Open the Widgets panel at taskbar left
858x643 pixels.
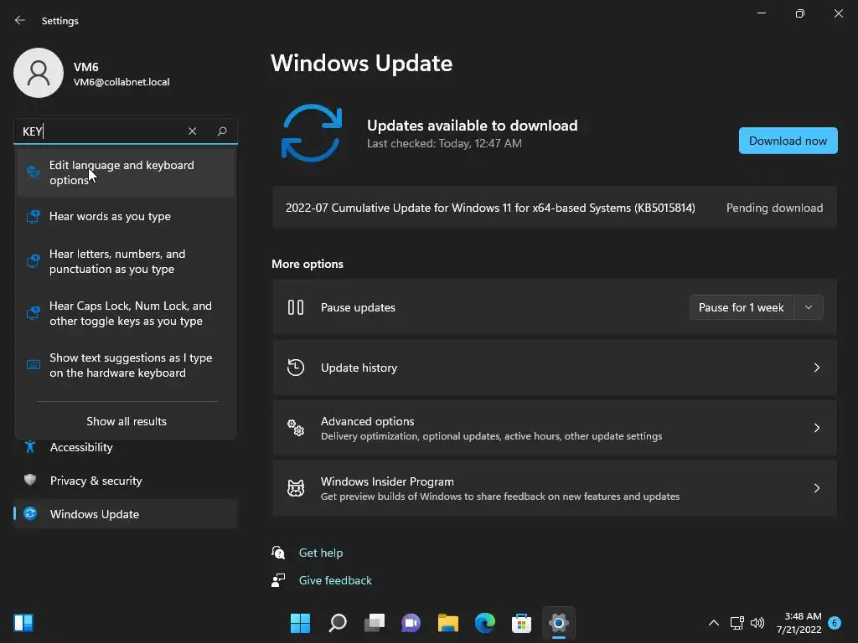tap(23, 623)
